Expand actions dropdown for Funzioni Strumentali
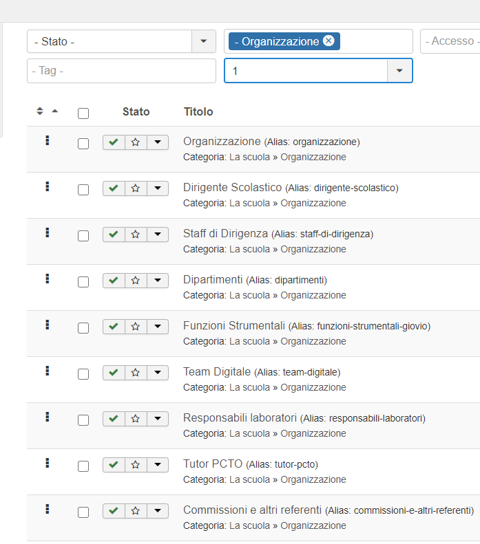 coord(158,327)
